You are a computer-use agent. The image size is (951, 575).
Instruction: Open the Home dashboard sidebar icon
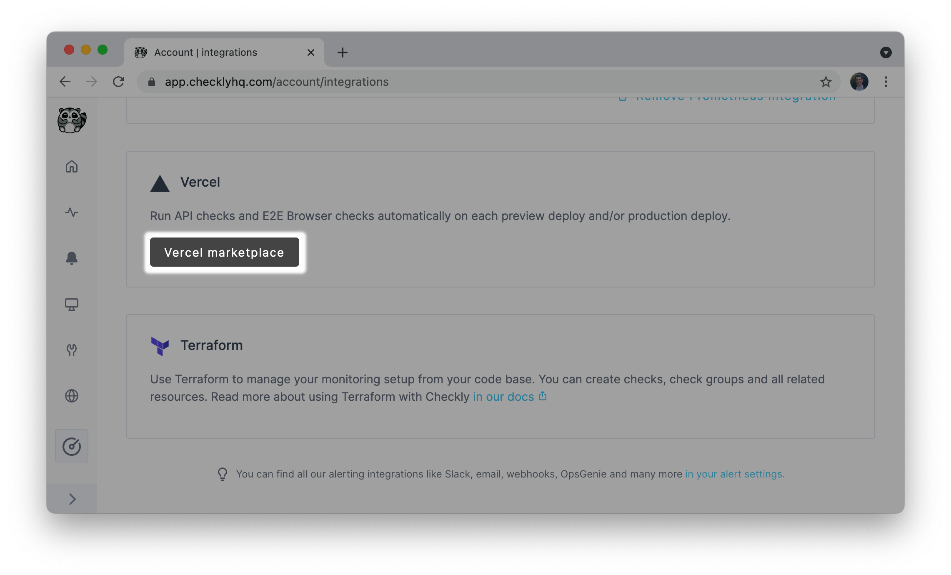coord(72,167)
